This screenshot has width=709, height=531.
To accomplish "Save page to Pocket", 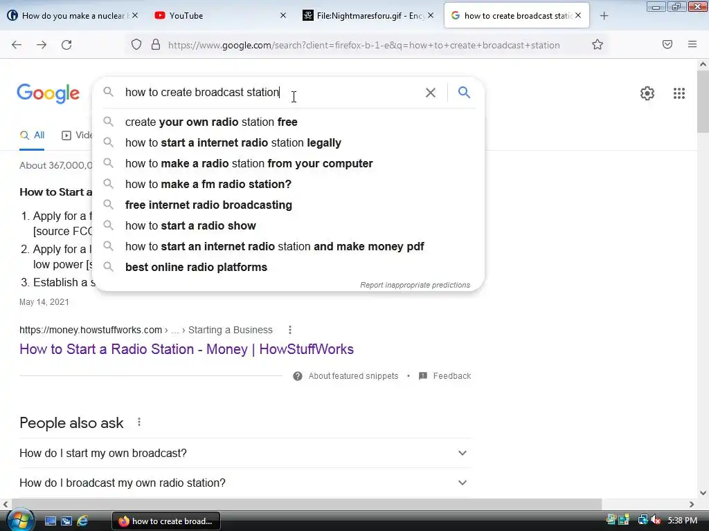I will pyautogui.click(x=667, y=44).
